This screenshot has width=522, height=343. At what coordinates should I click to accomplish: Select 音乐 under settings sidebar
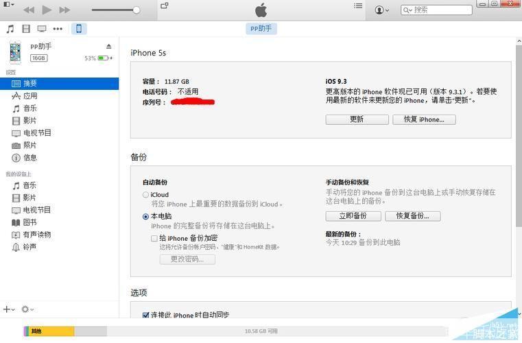click(x=59, y=108)
